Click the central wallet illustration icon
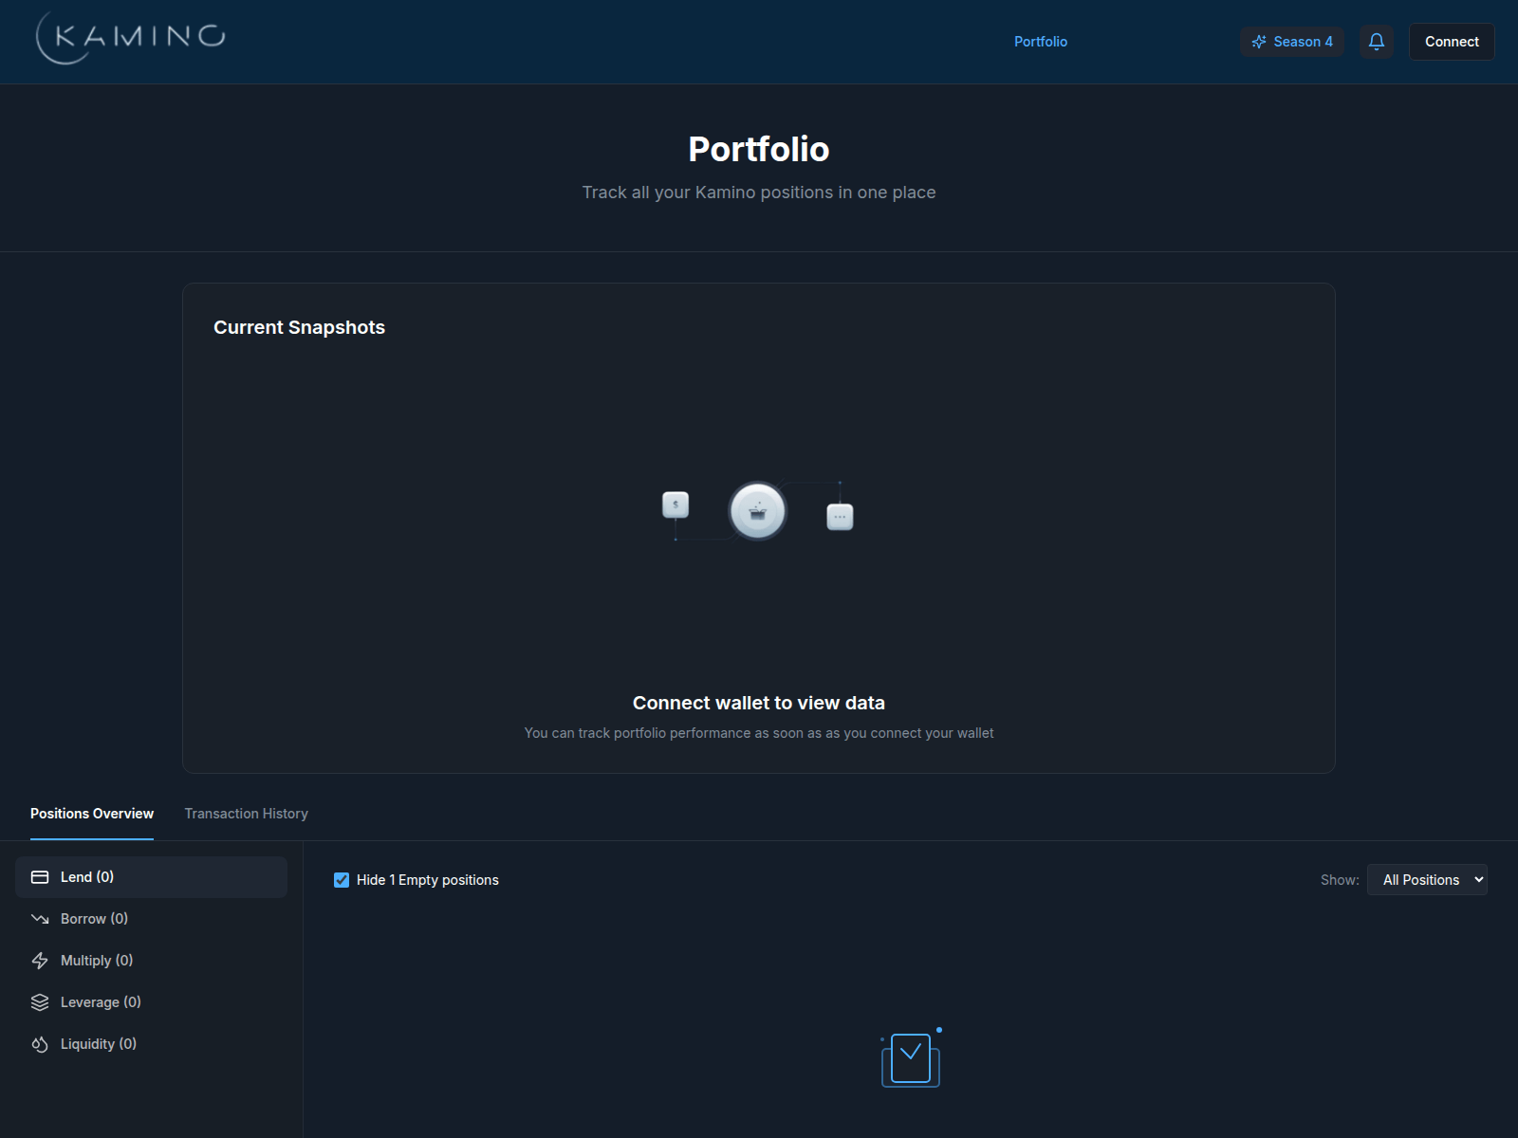 click(757, 511)
